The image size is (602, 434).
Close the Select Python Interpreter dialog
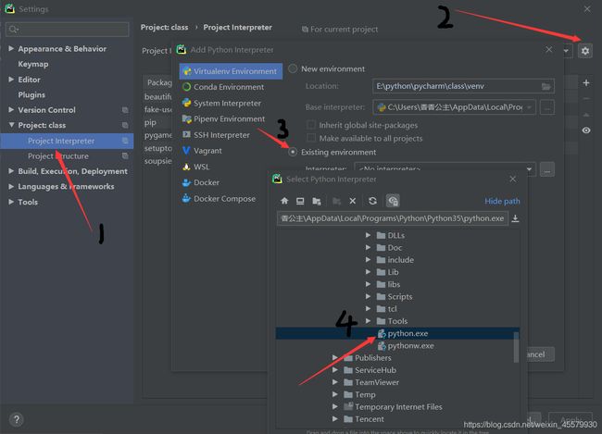pos(512,180)
